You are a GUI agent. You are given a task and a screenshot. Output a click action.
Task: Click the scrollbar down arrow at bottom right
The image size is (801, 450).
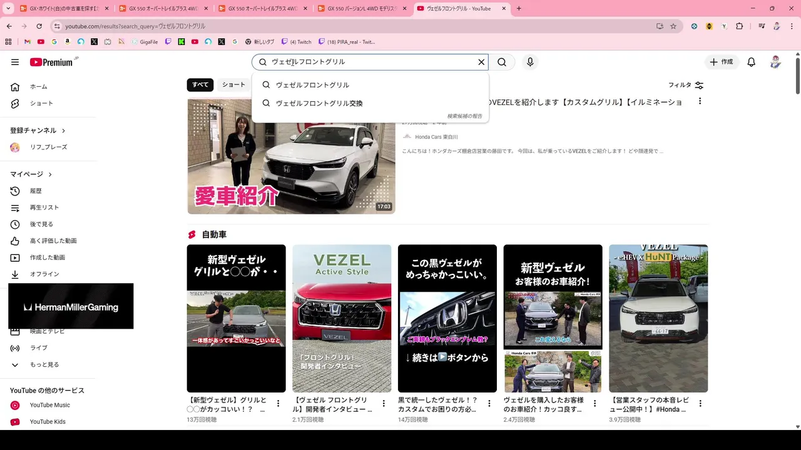click(x=797, y=427)
